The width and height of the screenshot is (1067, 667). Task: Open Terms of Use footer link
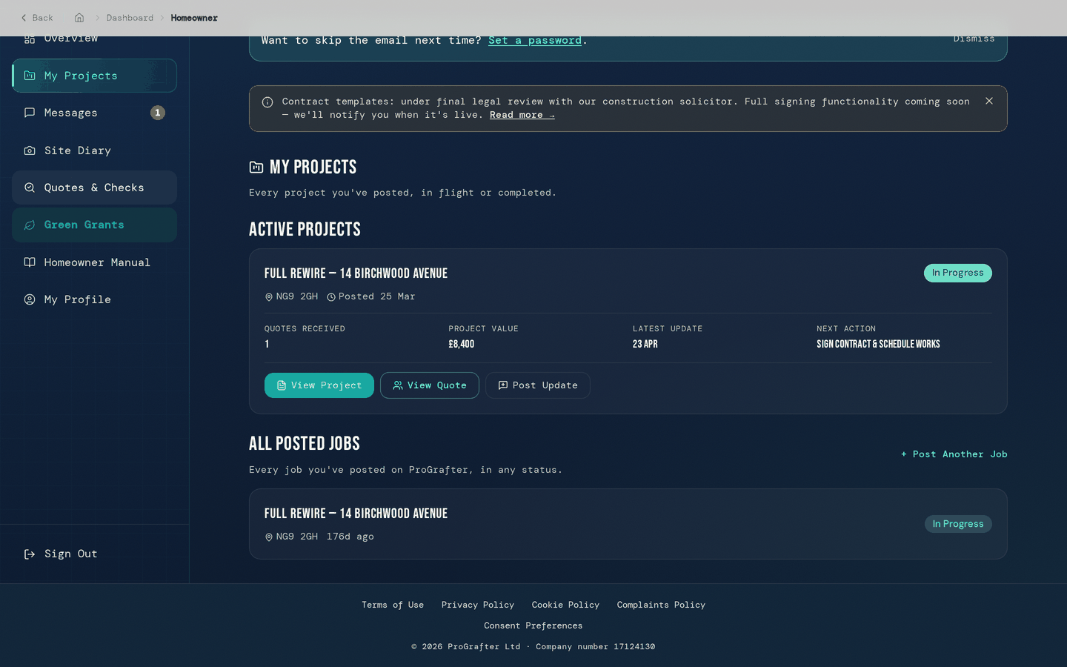coord(393,605)
